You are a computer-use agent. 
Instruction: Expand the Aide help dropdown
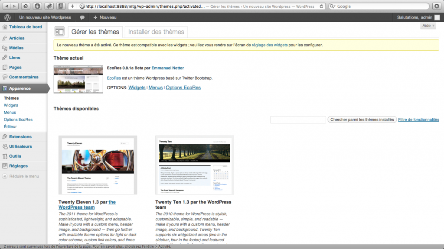428,26
